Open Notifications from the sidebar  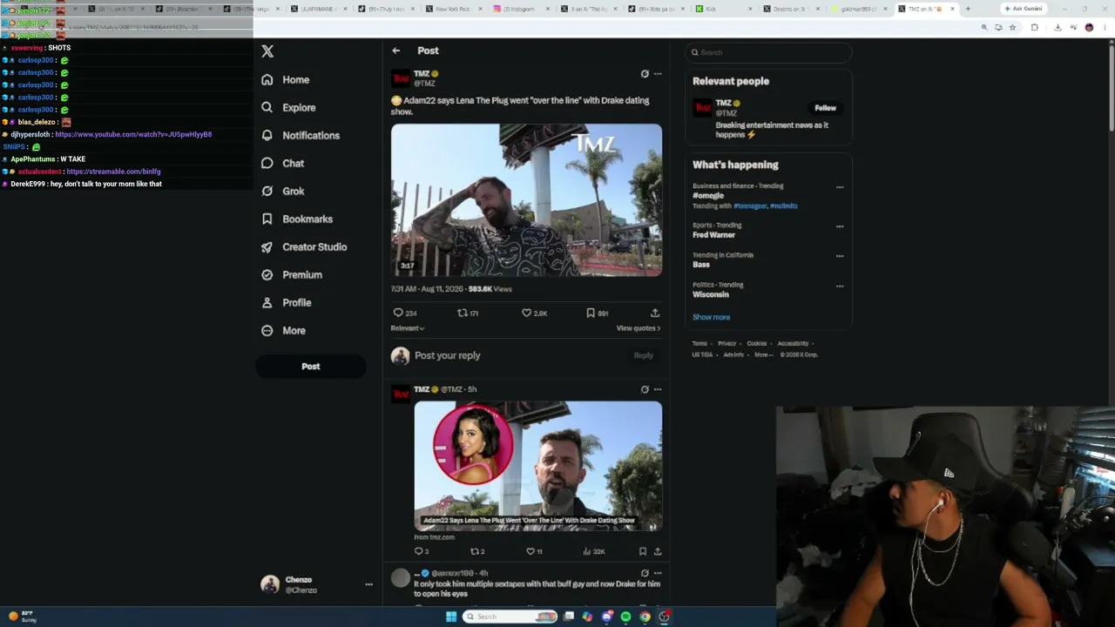point(301,135)
